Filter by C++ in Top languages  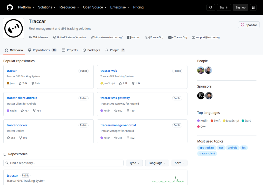201,127
